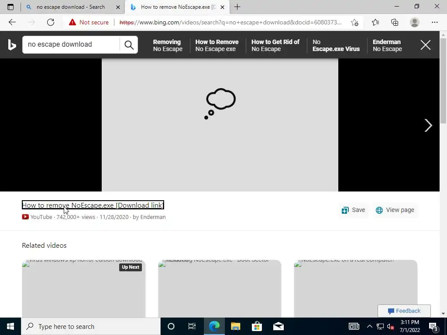
Task: Click the 'Type here to search' taskbar box
Action: click(91, 326)
